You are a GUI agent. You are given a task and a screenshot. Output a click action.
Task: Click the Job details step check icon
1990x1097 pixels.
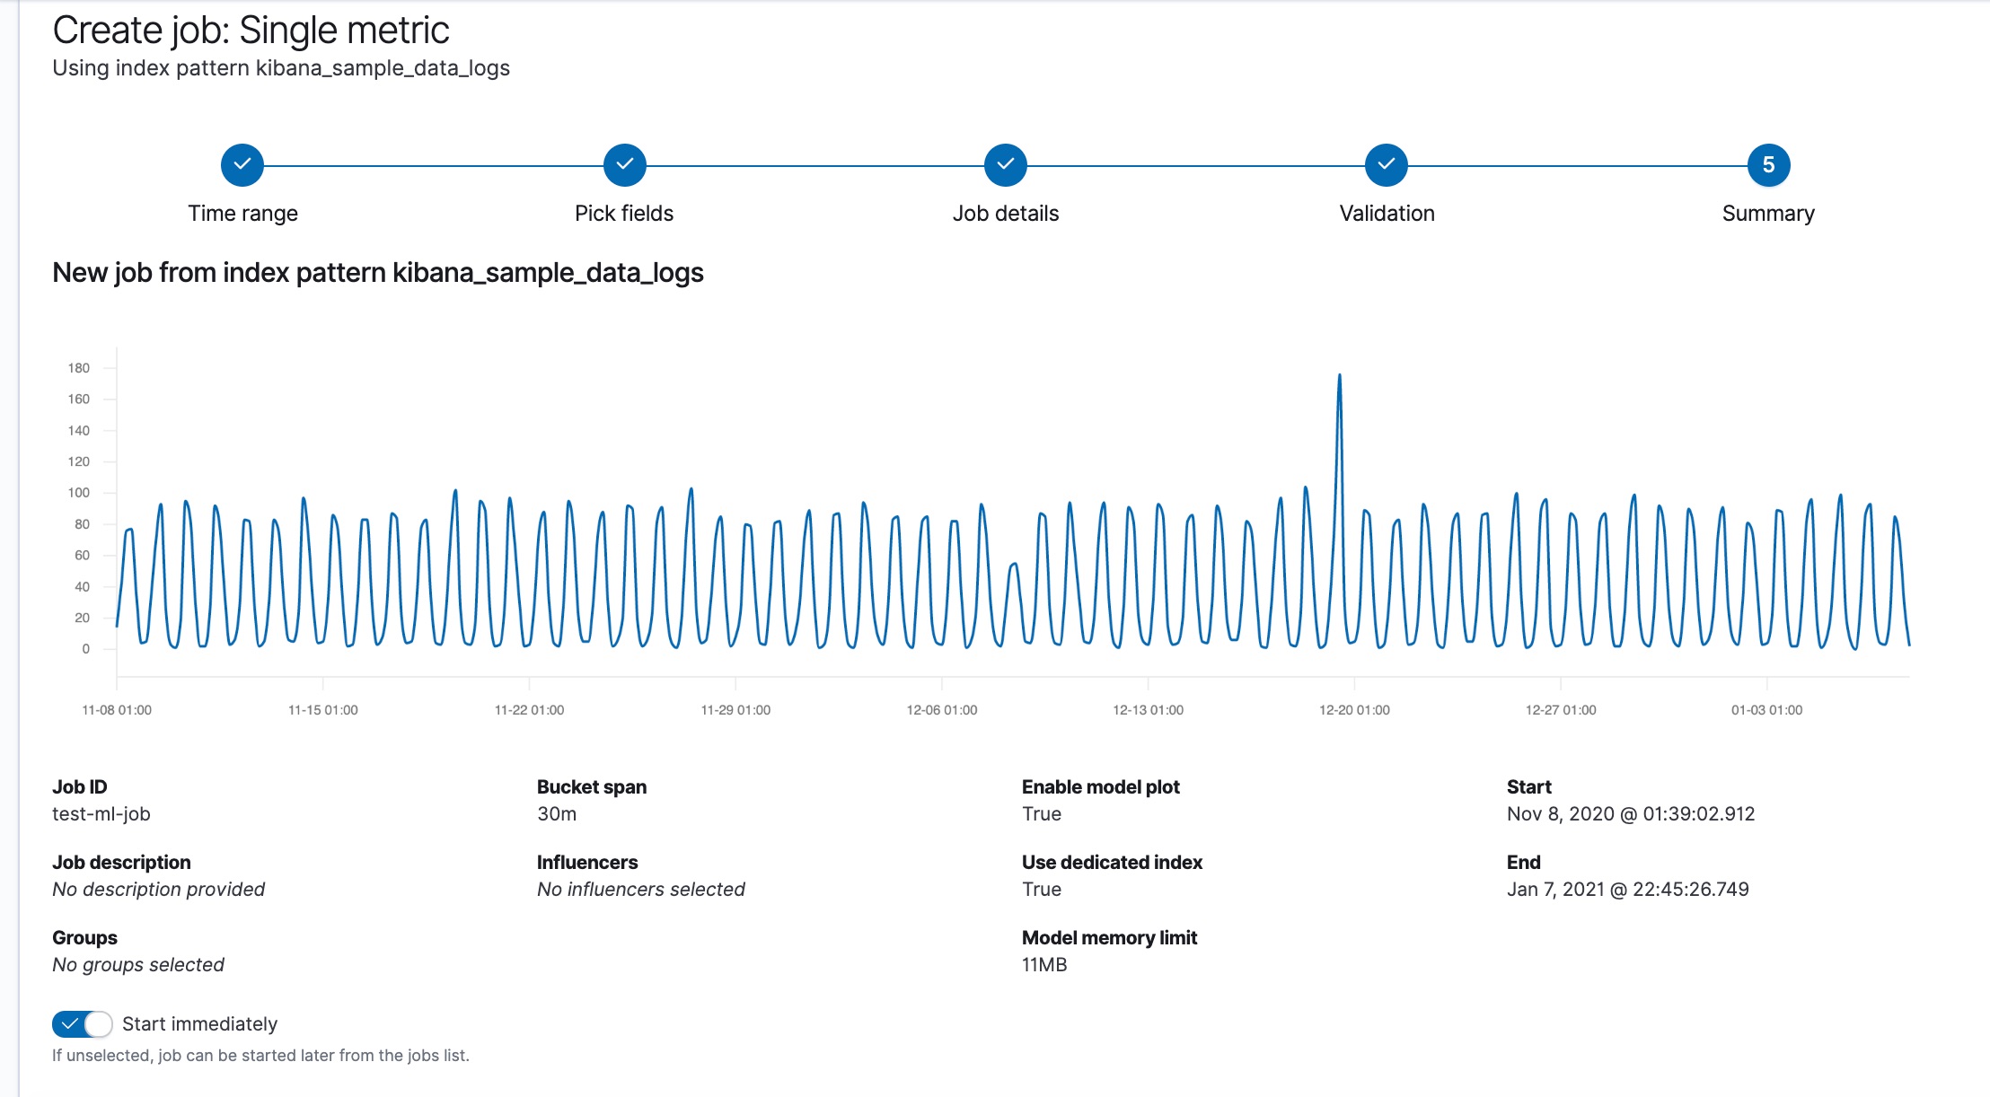pyautogui.click(x=1005, y=164)
